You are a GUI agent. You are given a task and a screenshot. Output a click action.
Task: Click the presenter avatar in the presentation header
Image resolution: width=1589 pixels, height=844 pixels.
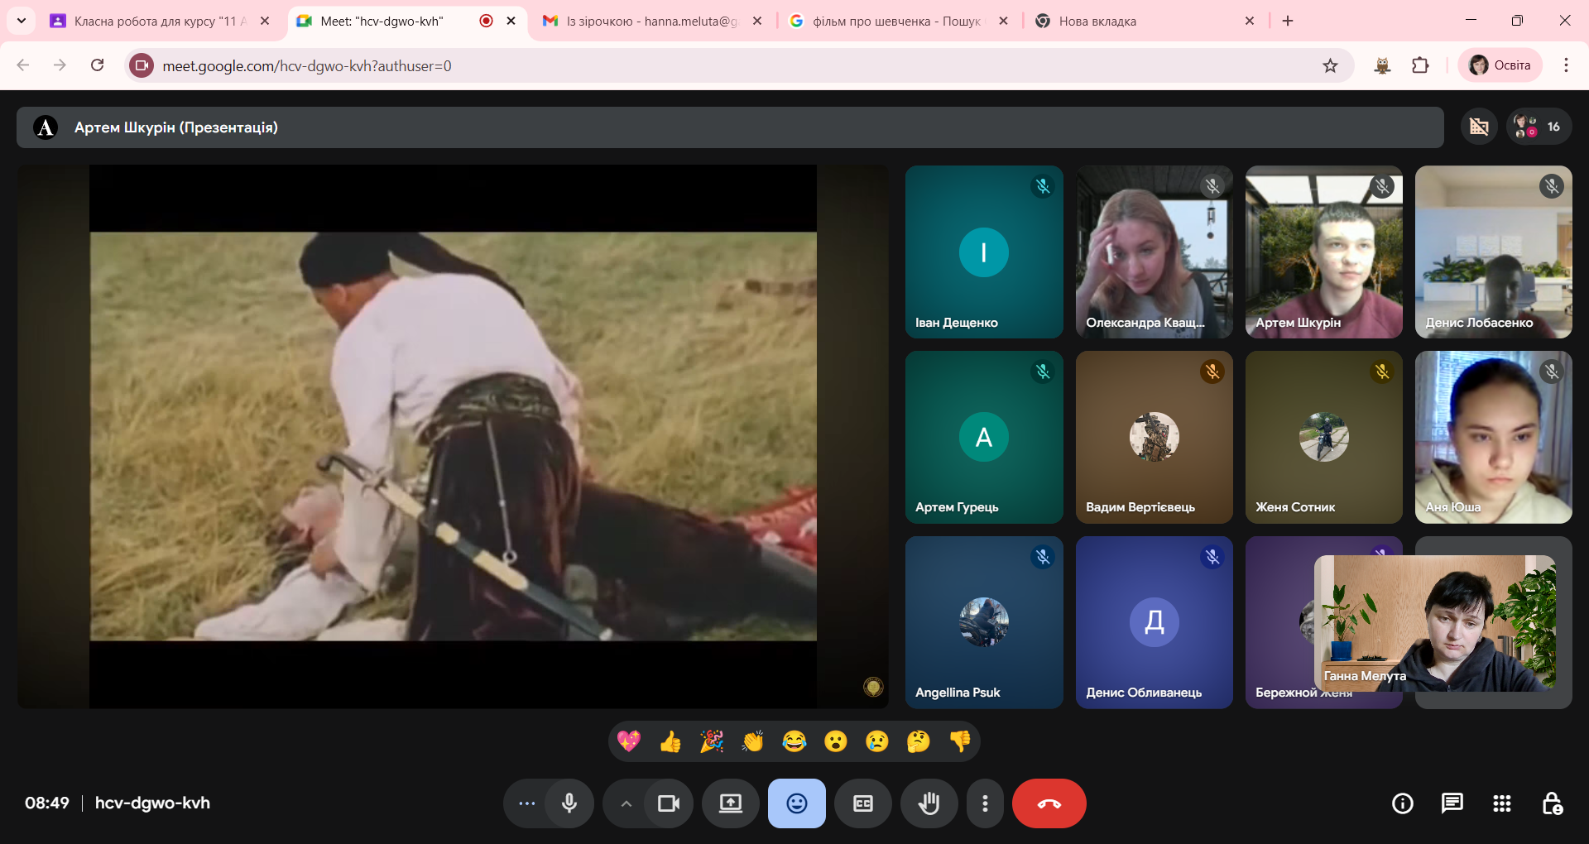click(x=46, y=127)
